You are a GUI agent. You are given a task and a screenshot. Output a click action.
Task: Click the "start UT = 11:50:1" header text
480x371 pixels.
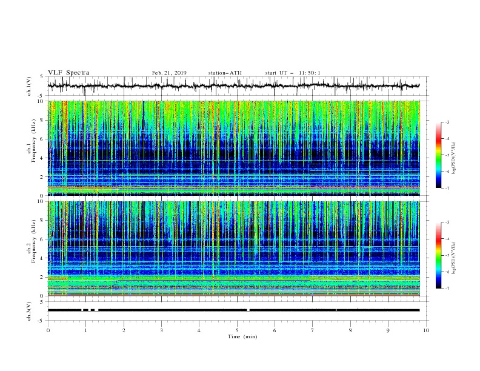tap(293, 73)
